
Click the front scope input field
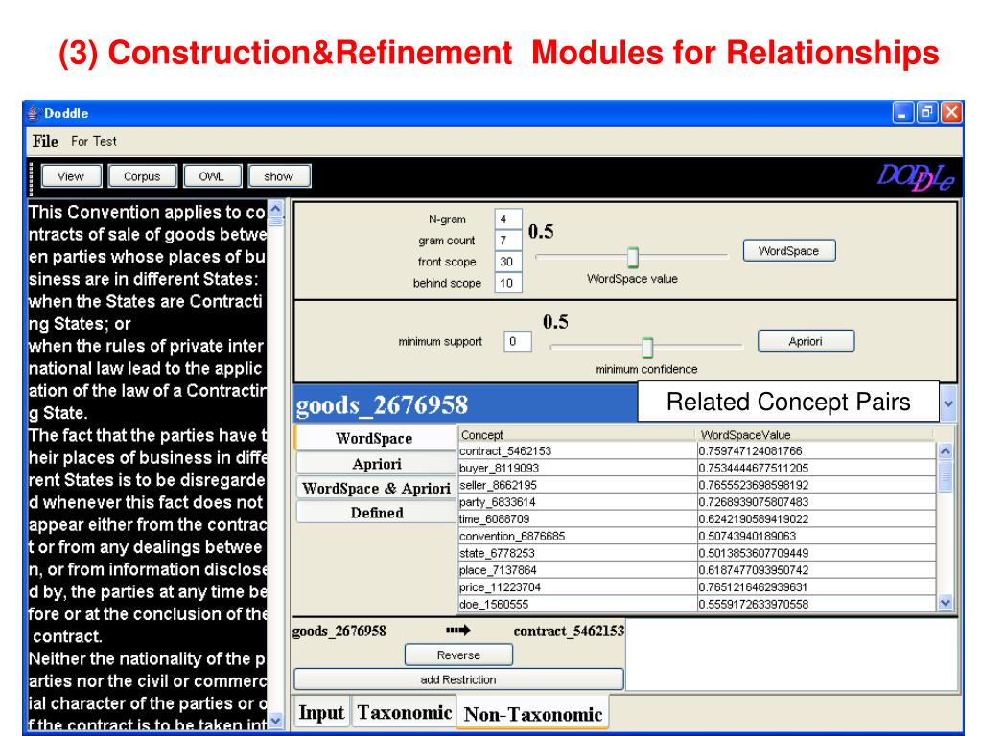(508, 262)
